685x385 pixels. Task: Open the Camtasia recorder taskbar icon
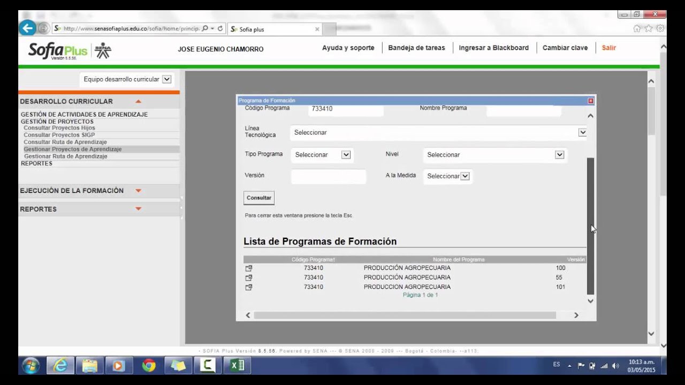click(x=207, y=365)
